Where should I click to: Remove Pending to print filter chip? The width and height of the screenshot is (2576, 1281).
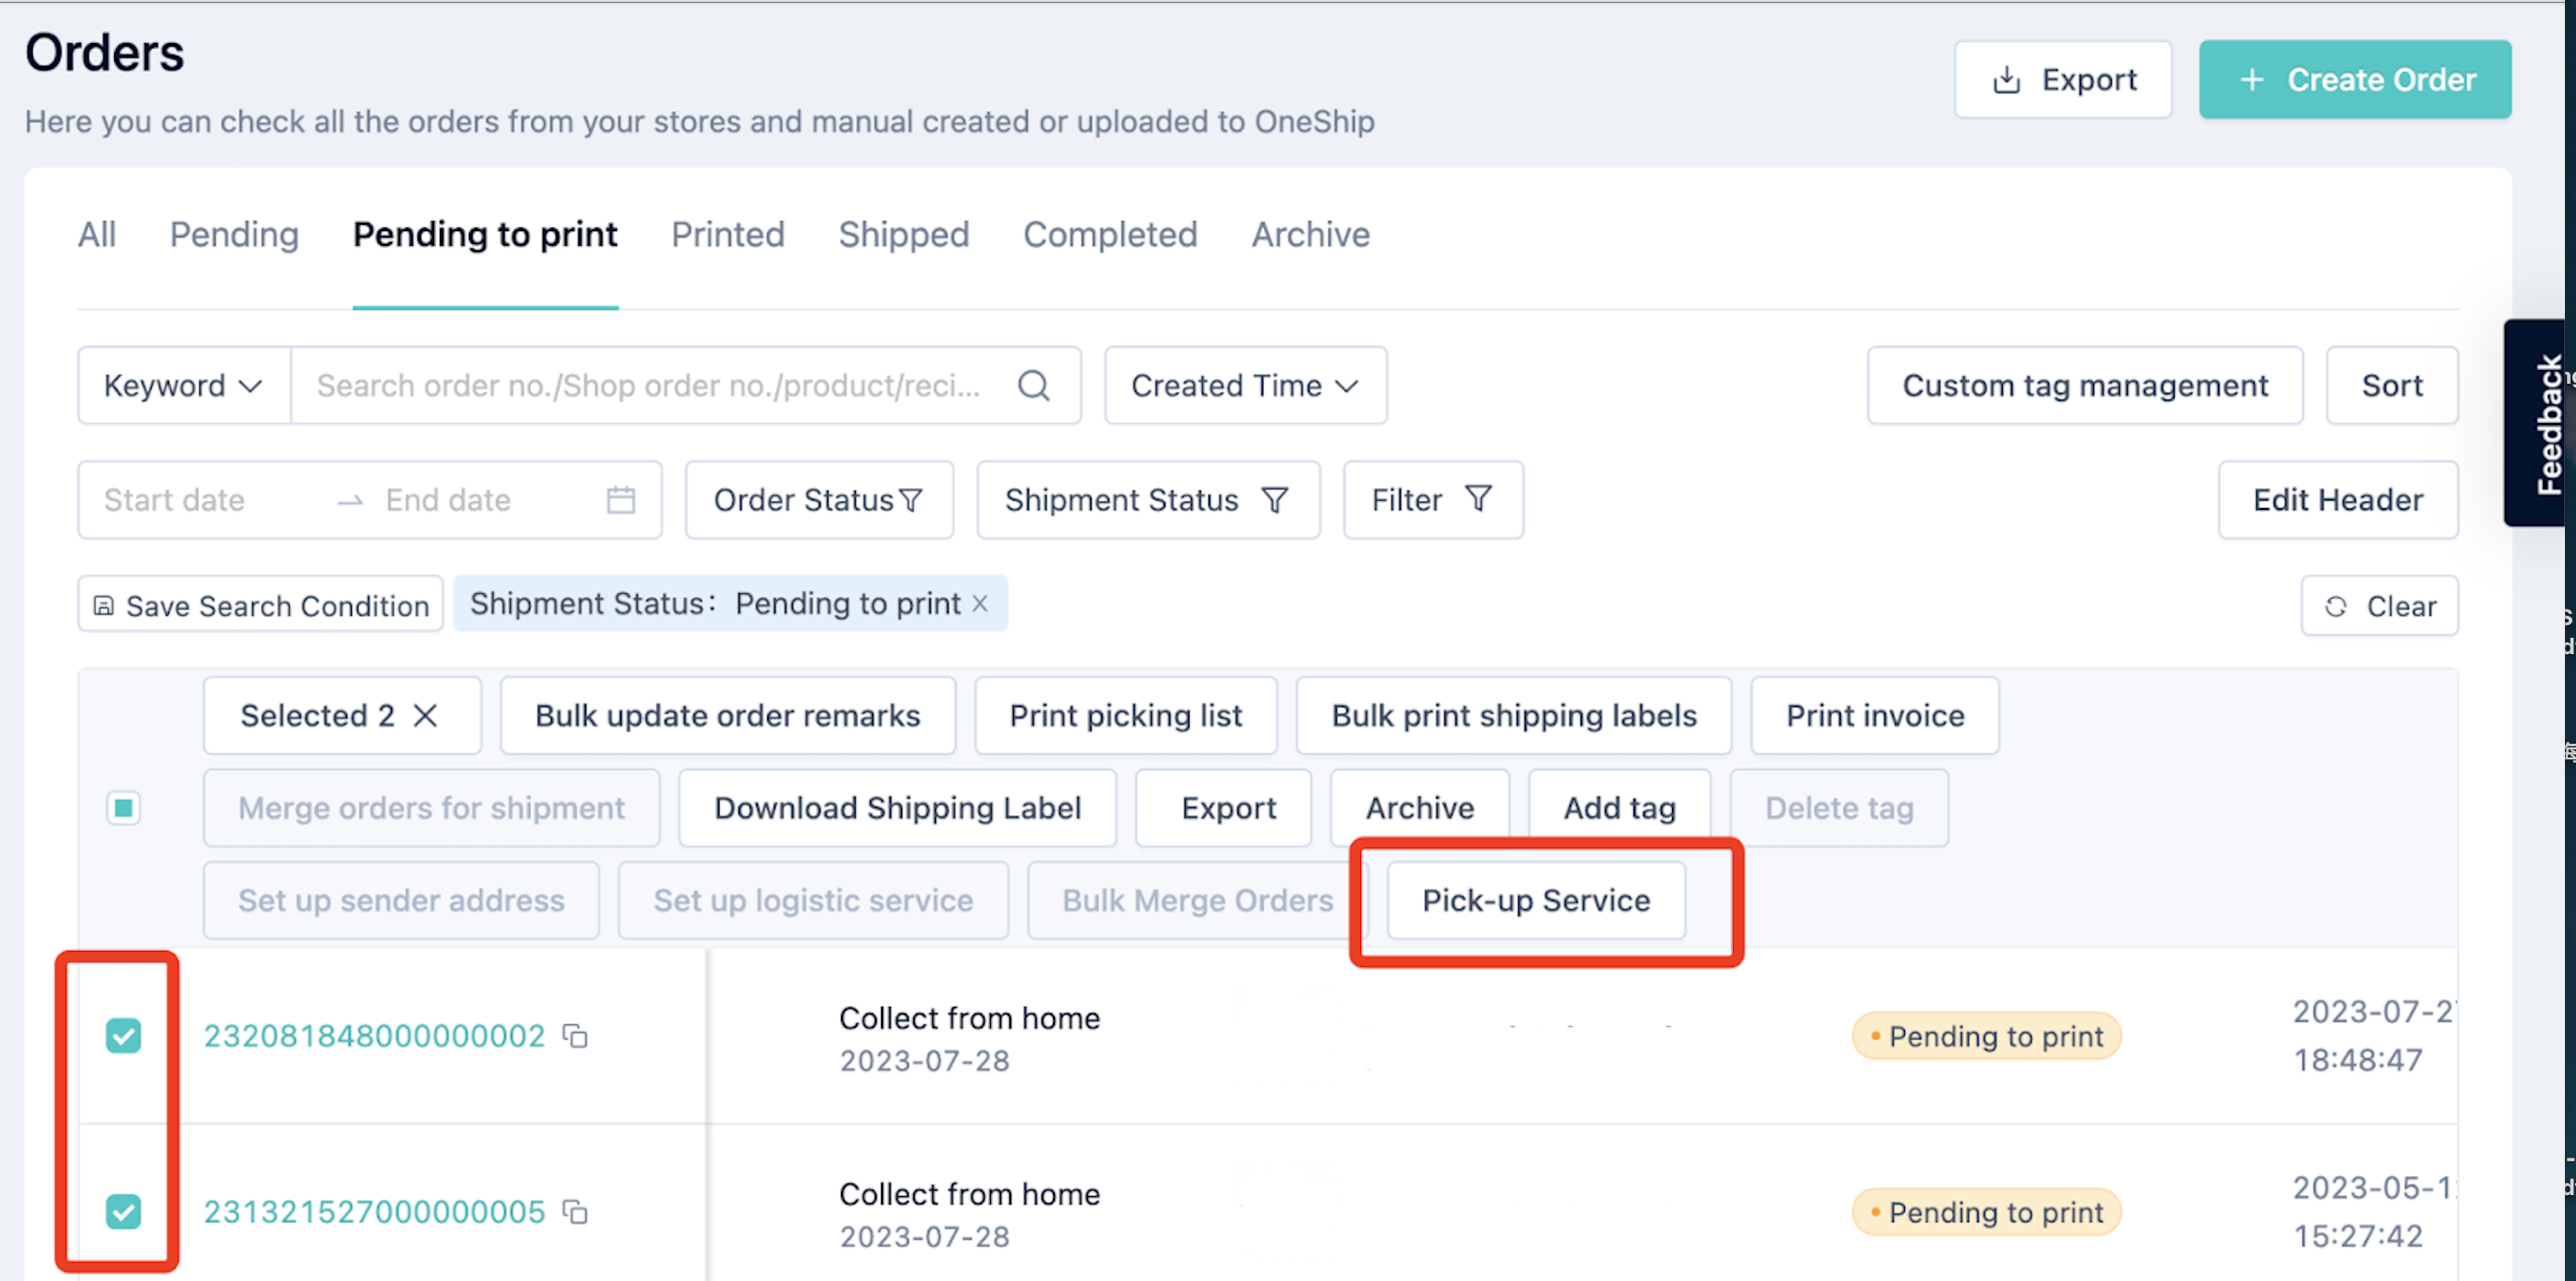pyautogui.click(x=980, y=604)
